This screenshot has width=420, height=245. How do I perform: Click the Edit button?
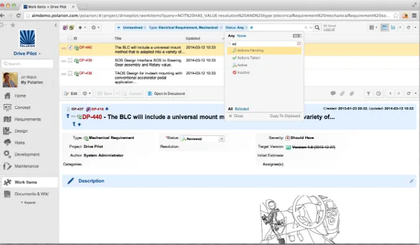(x=71, y=94)
